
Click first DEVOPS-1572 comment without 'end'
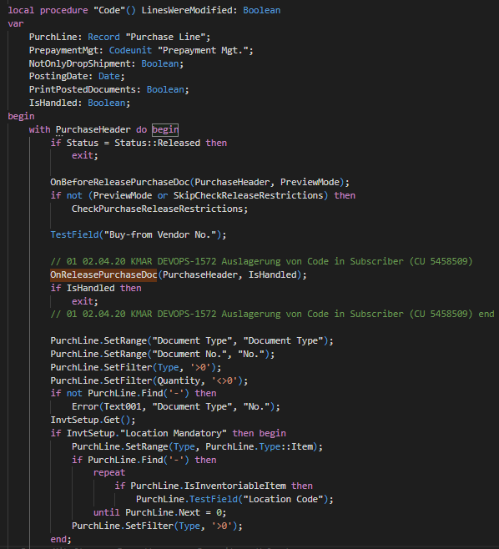pyautogui.click(x=261, y=261)
